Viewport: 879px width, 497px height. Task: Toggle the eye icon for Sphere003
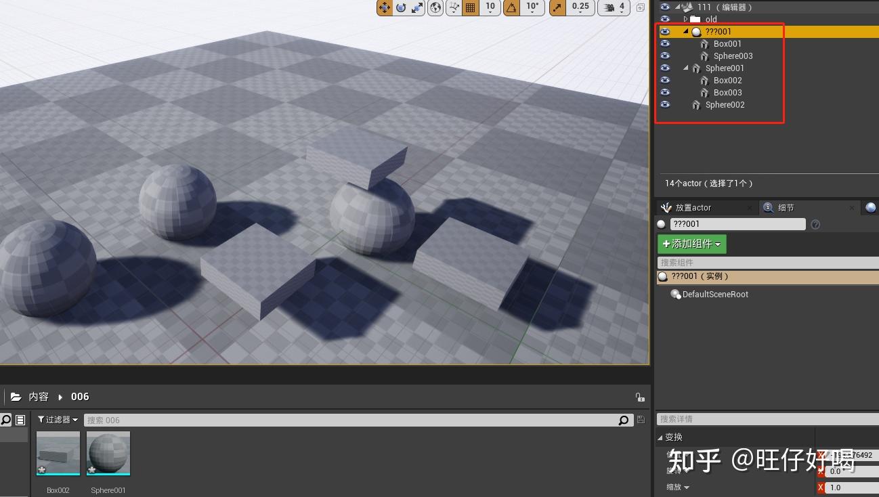point(665,56)
